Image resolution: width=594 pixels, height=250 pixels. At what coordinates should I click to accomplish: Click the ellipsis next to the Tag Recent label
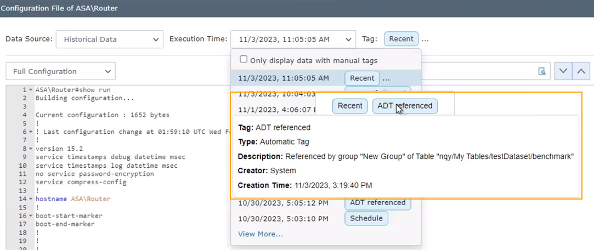tap(426, 39)
